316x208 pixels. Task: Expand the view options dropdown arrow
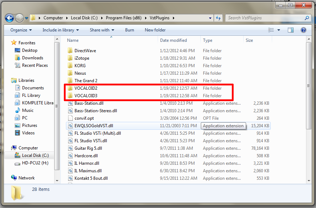click(279, 30)
